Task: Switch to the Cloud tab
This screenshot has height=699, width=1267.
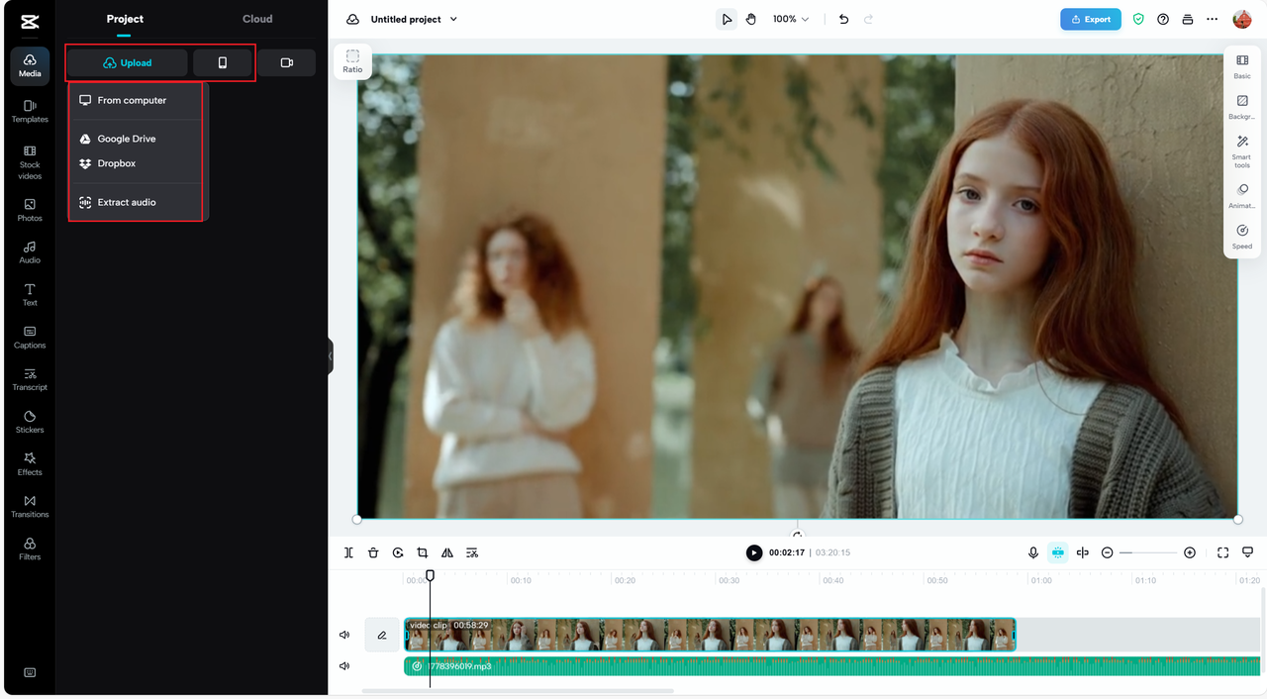Action: [x=257, y=19]
